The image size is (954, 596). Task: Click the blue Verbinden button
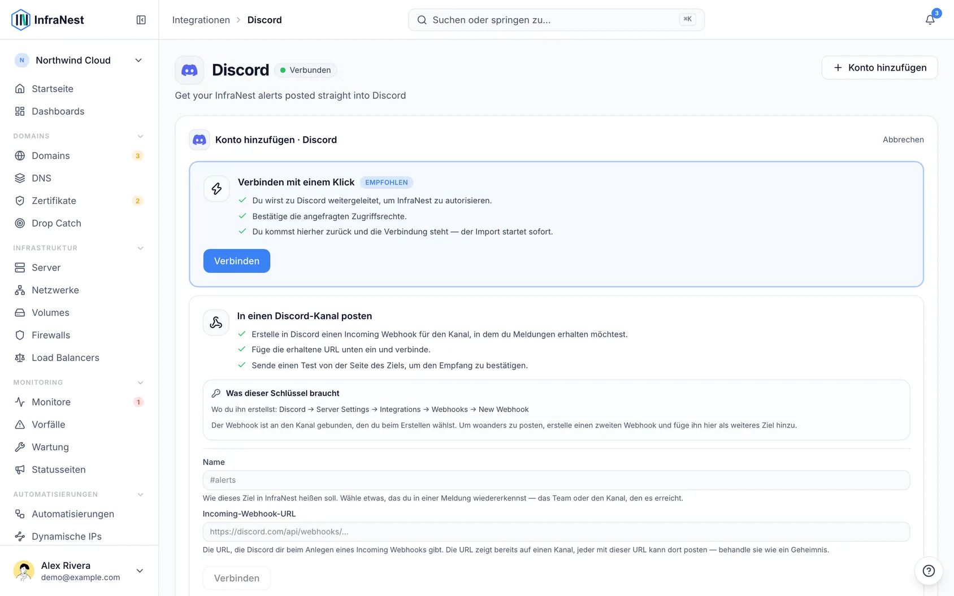(237, 261)
